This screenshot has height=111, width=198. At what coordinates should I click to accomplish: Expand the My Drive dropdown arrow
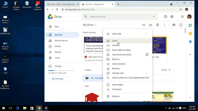pos(96,25)
